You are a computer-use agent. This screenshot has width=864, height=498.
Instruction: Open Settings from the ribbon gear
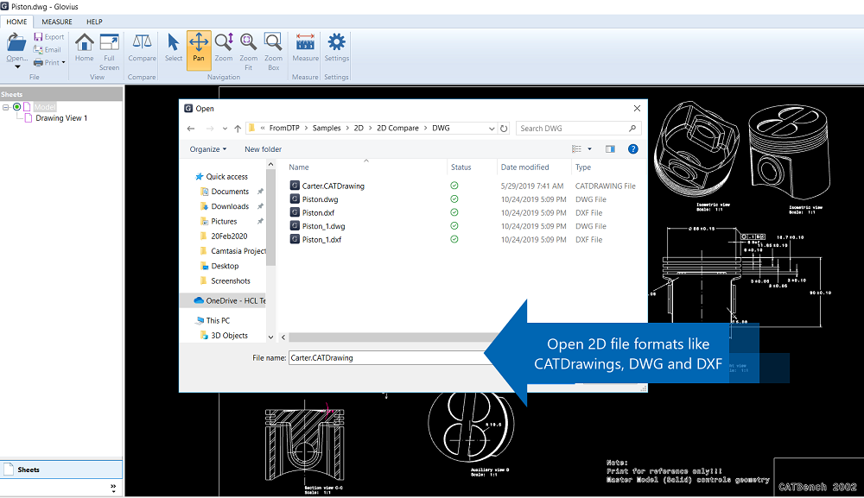click(336, 42)
